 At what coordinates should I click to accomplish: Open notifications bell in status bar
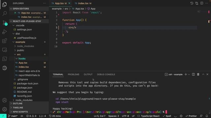click(x=207, y=116)
